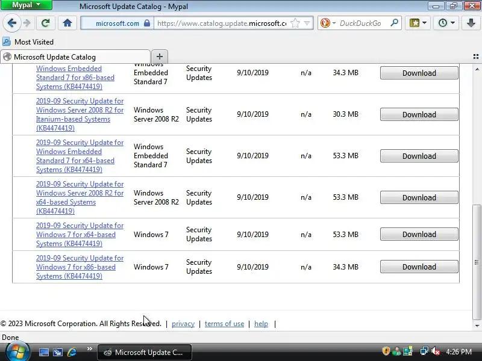This screenshot has height=361, width=482.
Task: Select the 30.3 MB size cell
Action: click(345, 114)
